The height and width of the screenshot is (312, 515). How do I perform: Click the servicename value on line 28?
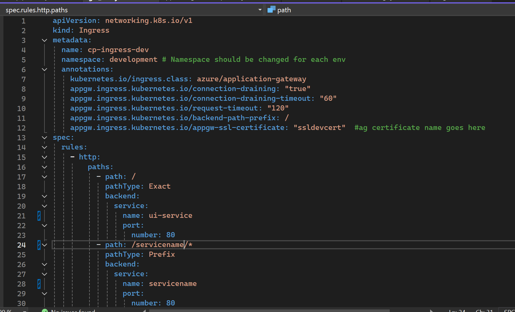tap(173, 284)
